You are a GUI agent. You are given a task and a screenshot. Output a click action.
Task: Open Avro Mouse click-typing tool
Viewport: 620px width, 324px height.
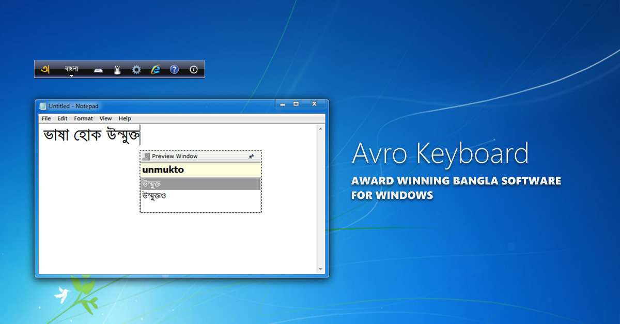[x=117, y=70]
